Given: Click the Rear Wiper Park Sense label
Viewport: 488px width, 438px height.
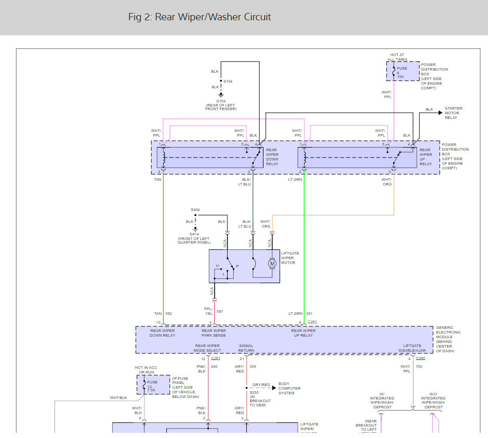Looking at the screenshot, I should click(x=214, y=333).
